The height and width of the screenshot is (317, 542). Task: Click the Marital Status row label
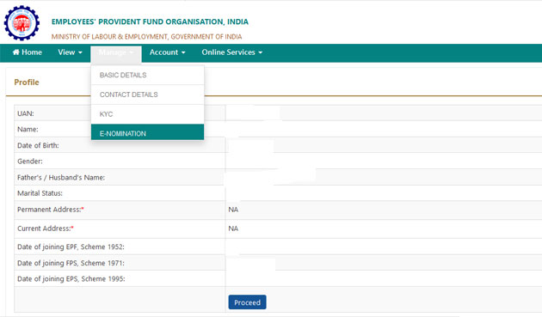[40, 193]
